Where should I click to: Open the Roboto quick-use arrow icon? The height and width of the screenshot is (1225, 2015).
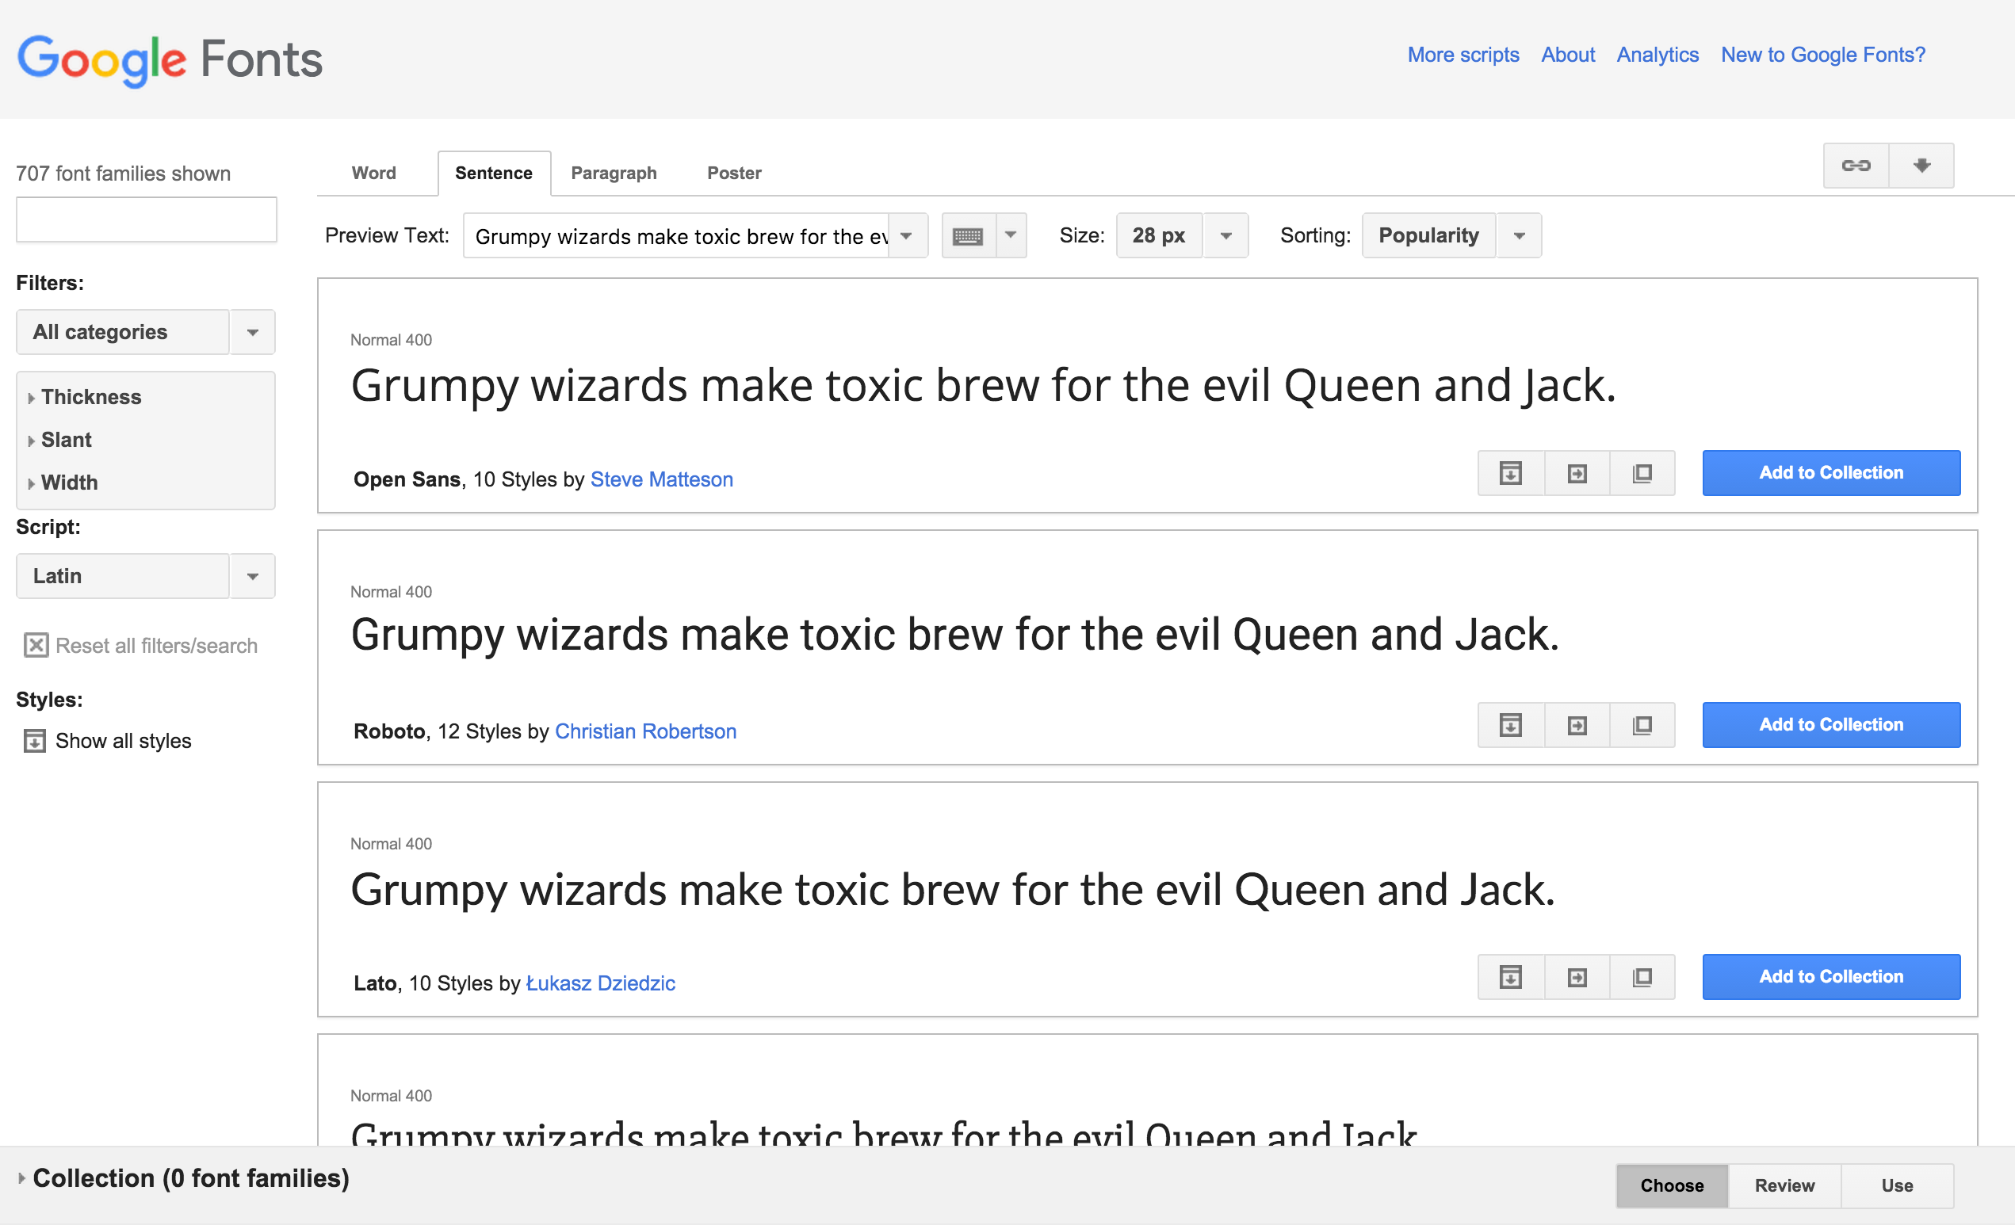coord(1576,725)
